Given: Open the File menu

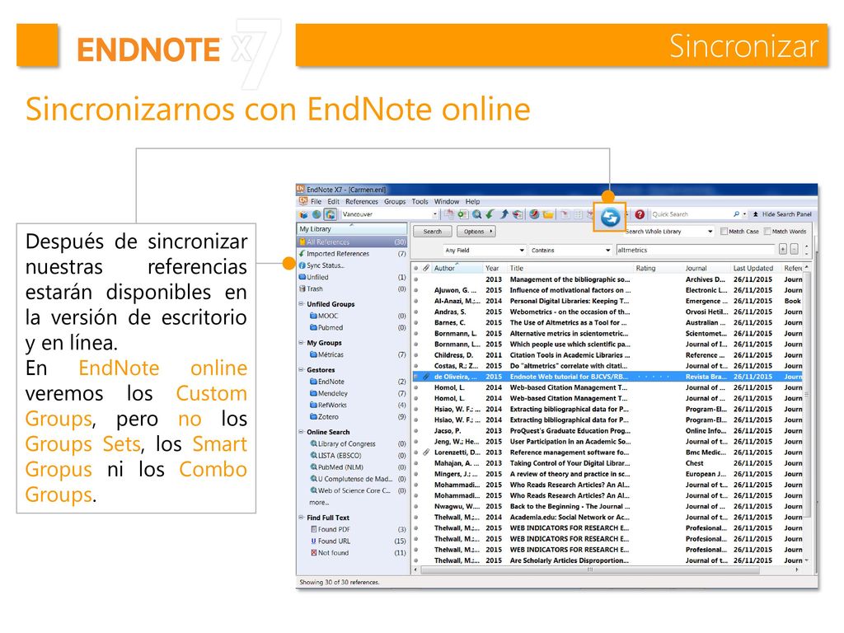Looking at the screenshot, I should [x=316, y=201].
